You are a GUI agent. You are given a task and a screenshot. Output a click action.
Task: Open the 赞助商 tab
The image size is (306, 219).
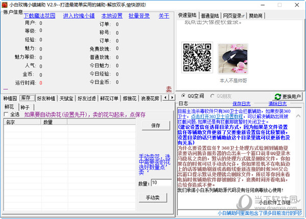(256, 16)
